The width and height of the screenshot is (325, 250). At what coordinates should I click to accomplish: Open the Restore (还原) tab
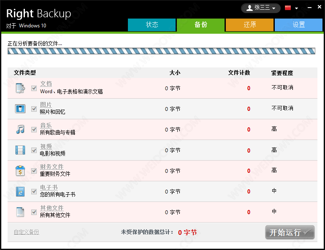[x=249, y=25]
